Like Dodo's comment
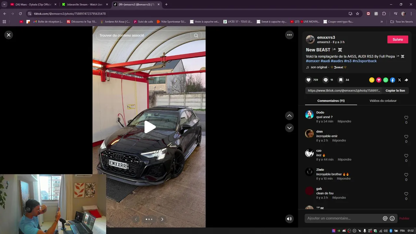 [406, 118]
